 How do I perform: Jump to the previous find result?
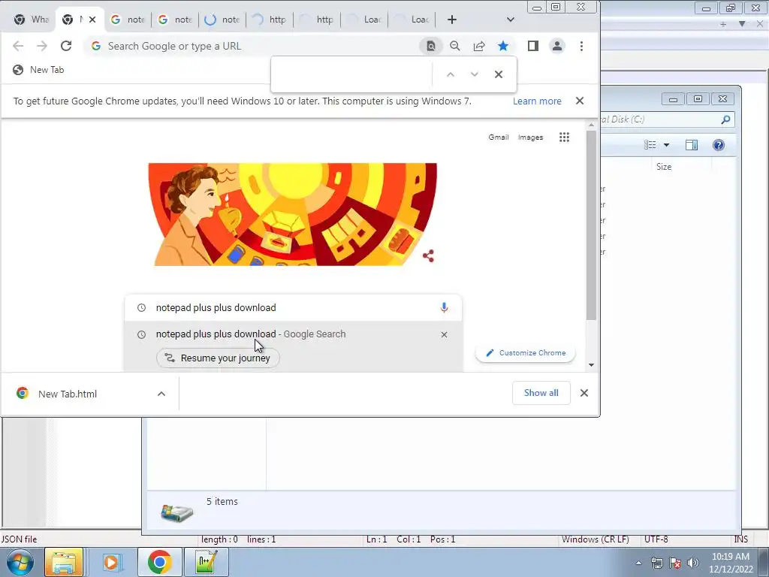[451, 74]
